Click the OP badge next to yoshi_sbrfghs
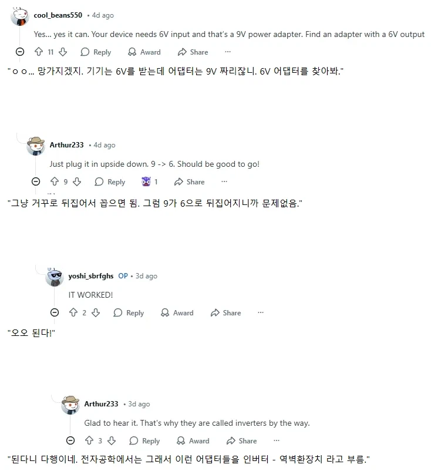431x471 pixels. (x=123, y=276)
